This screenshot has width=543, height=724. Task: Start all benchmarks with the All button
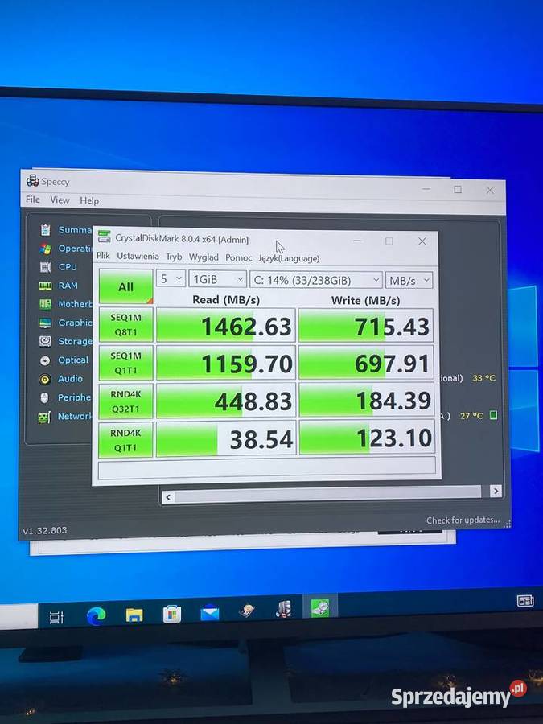tap(125, 287)
